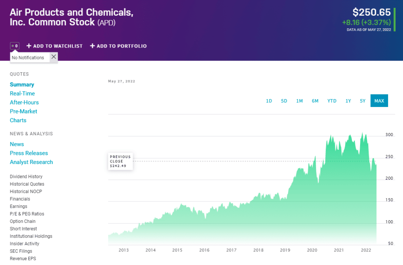Click the 2022 label on the chart axis
403x265 pixels.
tap(366, 250)
